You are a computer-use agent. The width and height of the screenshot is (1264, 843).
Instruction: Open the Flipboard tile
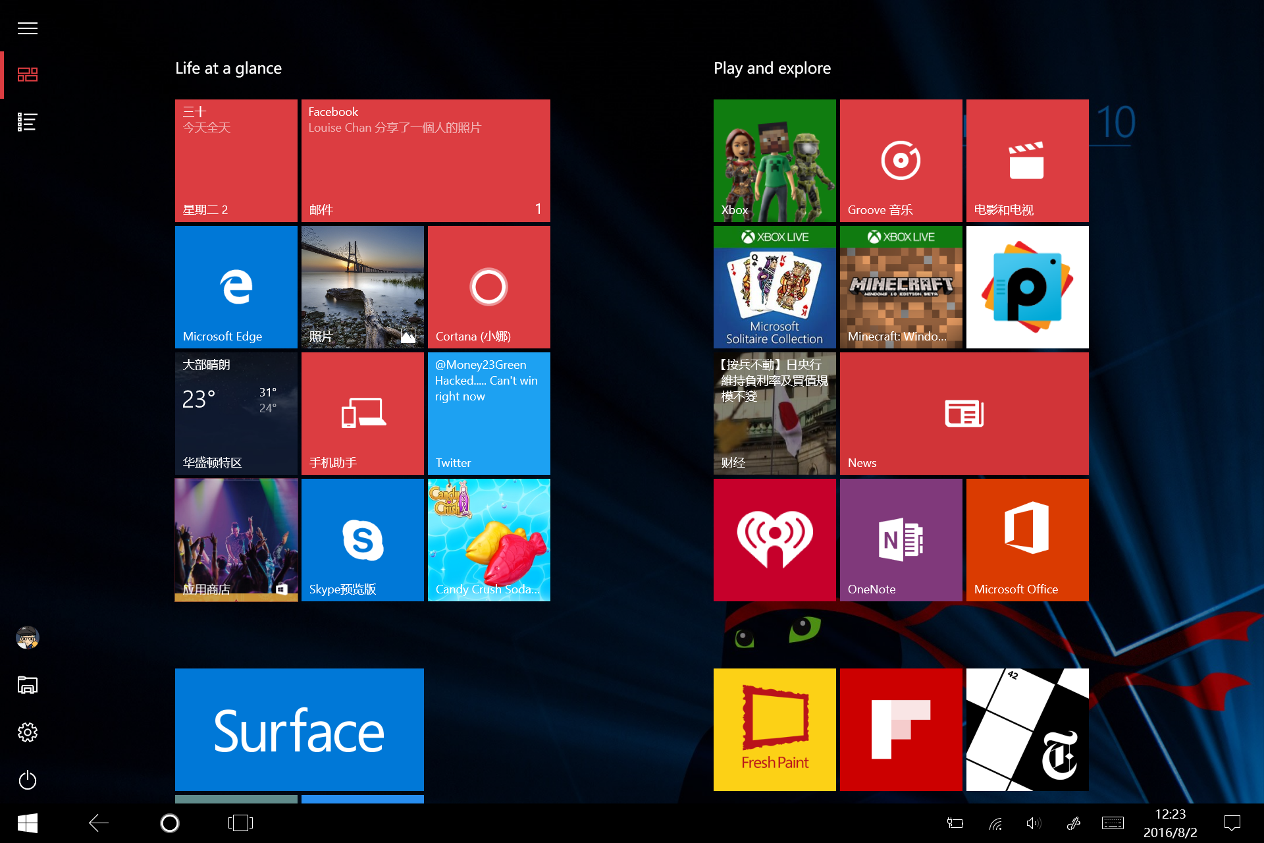901,730
